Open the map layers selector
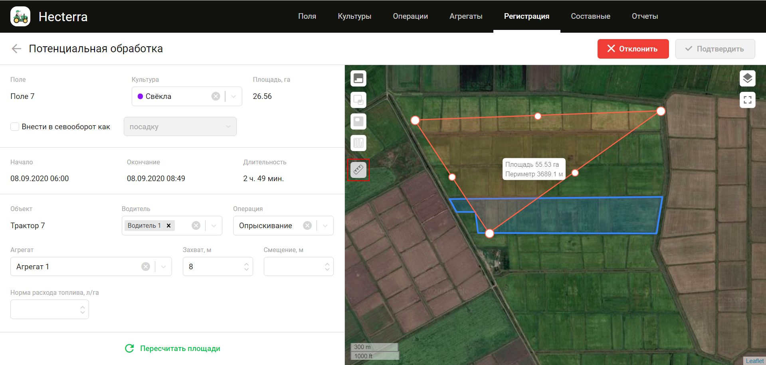This screenshot has height=365, width=766. pos(748,78)
